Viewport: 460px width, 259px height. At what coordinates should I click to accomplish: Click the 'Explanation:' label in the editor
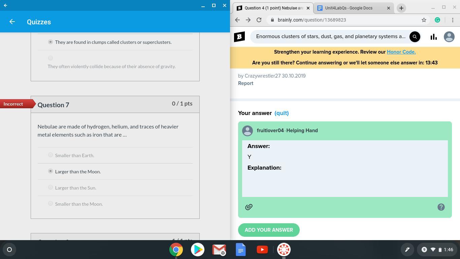(264, 168)
